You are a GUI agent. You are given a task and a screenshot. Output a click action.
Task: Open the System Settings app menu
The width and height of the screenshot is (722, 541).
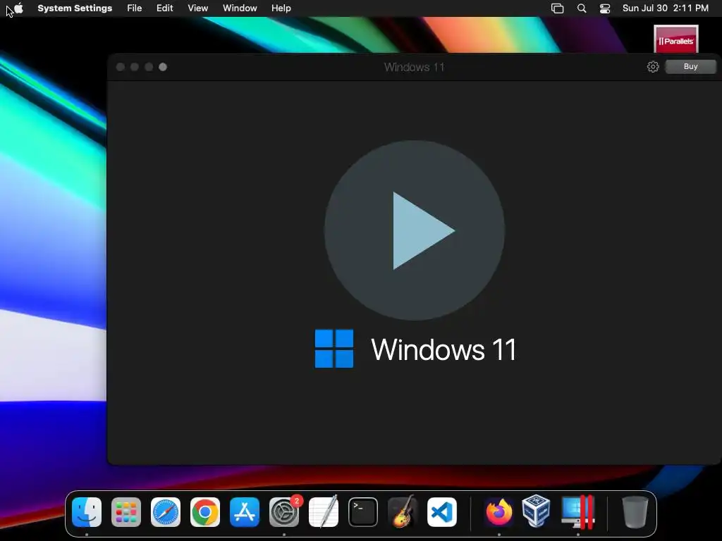click(x=75, y=8)
